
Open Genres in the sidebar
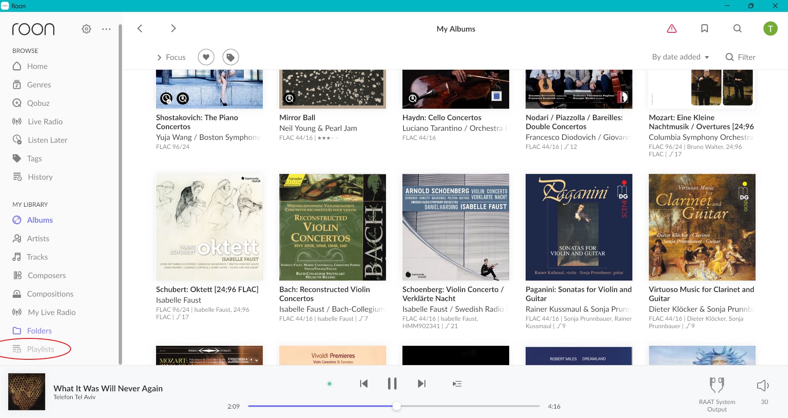[x=32, y=85]
